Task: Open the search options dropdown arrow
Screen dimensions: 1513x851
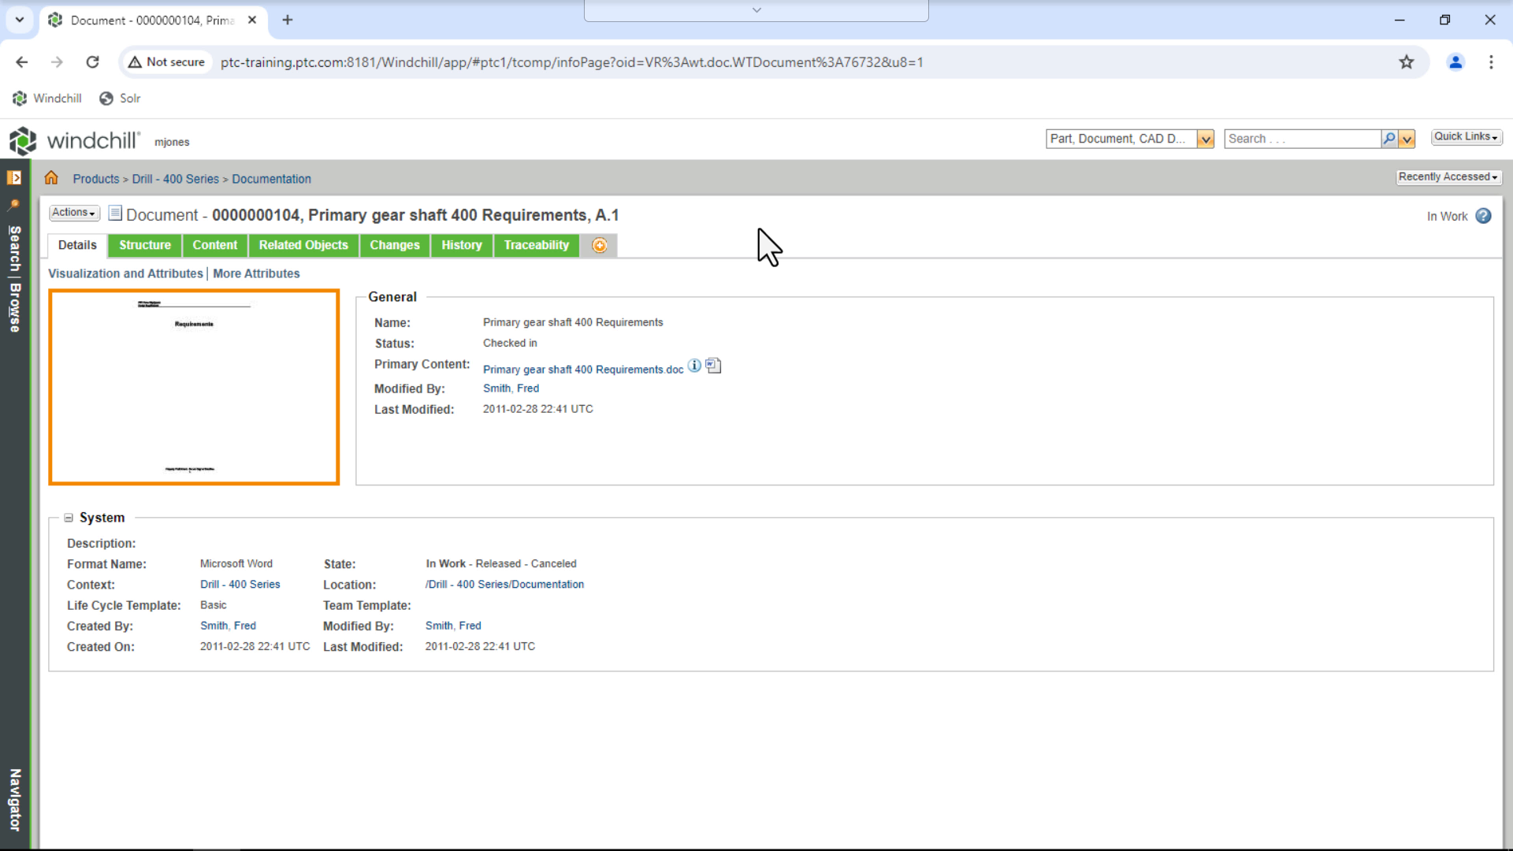Action: pos(1407,139)
